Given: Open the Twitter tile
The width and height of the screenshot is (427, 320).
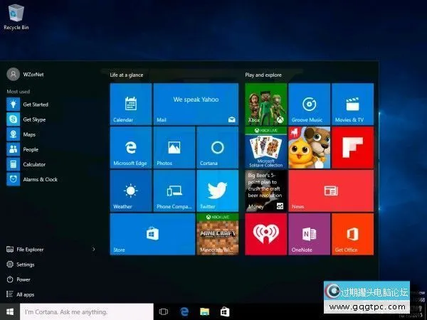Looking at the screenshot, I should coord(216,191).
